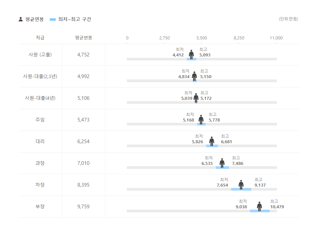
Task: Click the person icon in the 사원 (고졸) row
Action: click(x=191, y=54)
